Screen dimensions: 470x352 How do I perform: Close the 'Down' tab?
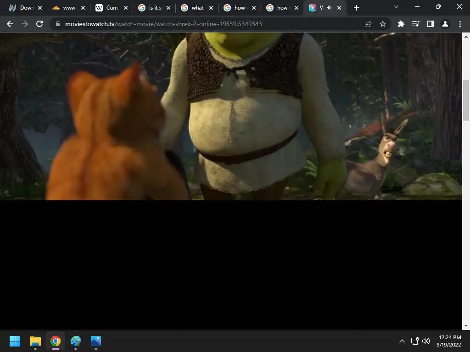coord(40,8)
